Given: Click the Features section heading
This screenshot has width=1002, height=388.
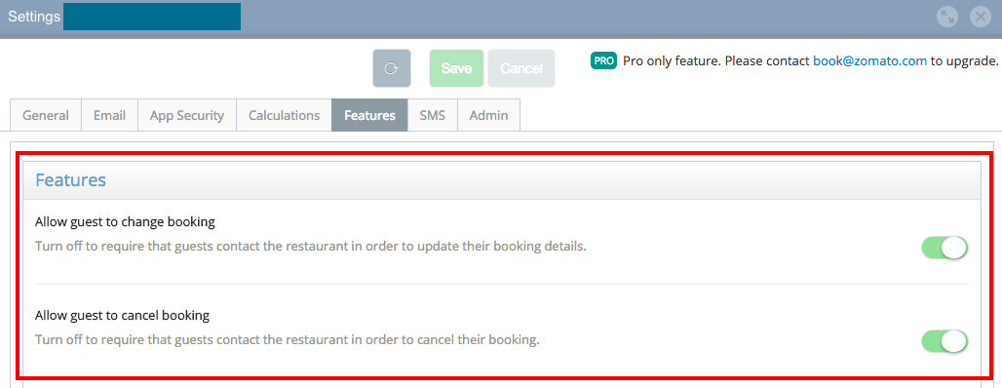Looking at the screenshot, I should point(70,180).
